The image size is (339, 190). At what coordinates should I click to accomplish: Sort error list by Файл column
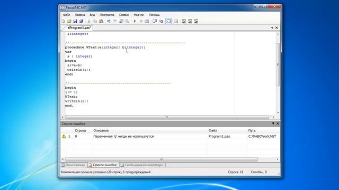(x=213, y=130)
